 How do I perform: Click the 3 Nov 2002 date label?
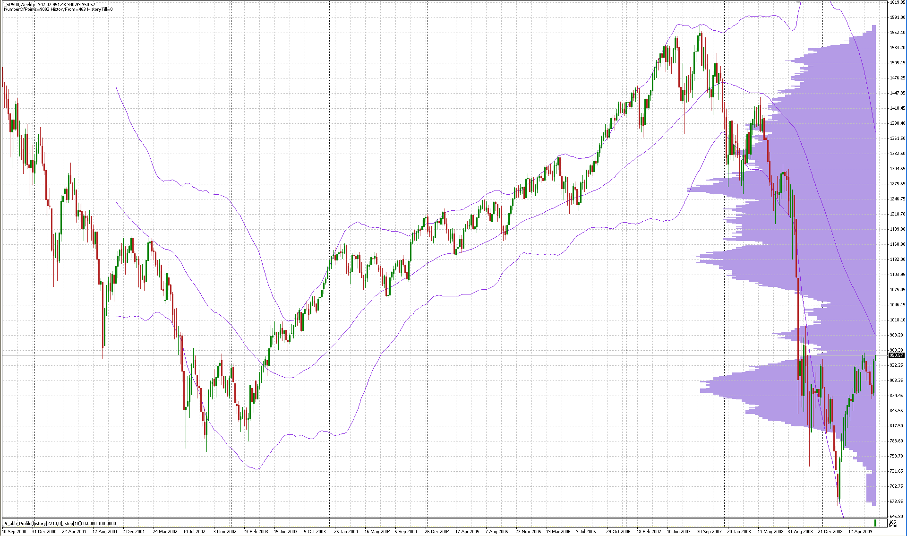(x=225, y=531)
